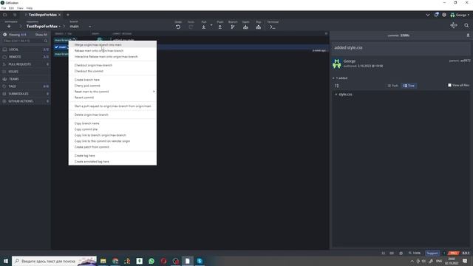Open the George profile dropdown
Screen dimensions: 473x266
pos(460,15)
